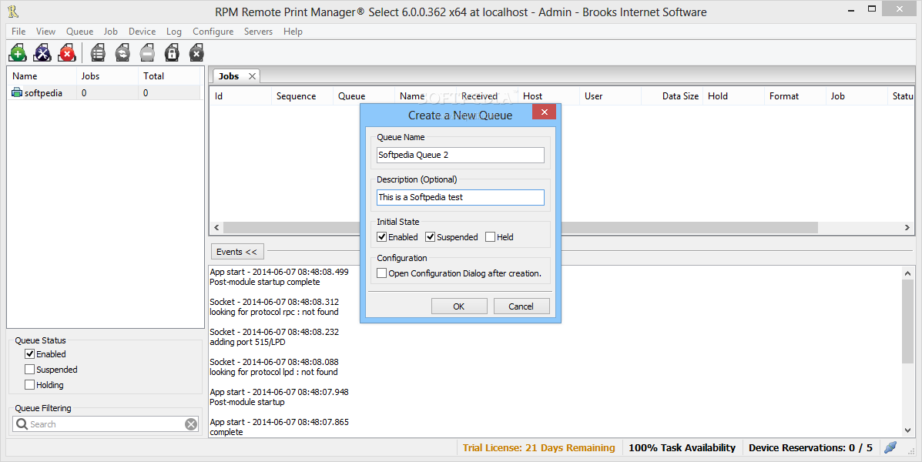This screenshot has width=922, height=462.
Task: Toggle the Suspended Queue Status filter checkbox
Action: pos(29,369)
